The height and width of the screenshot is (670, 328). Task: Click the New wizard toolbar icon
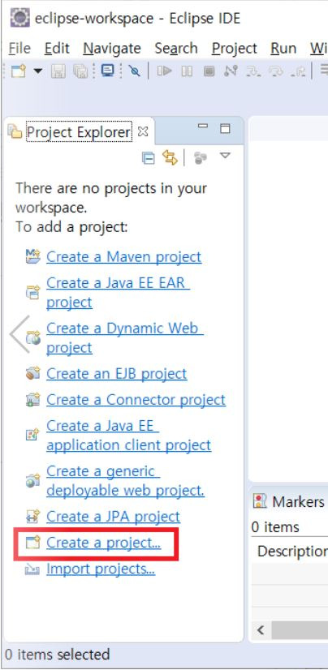(x=19, y=71)
